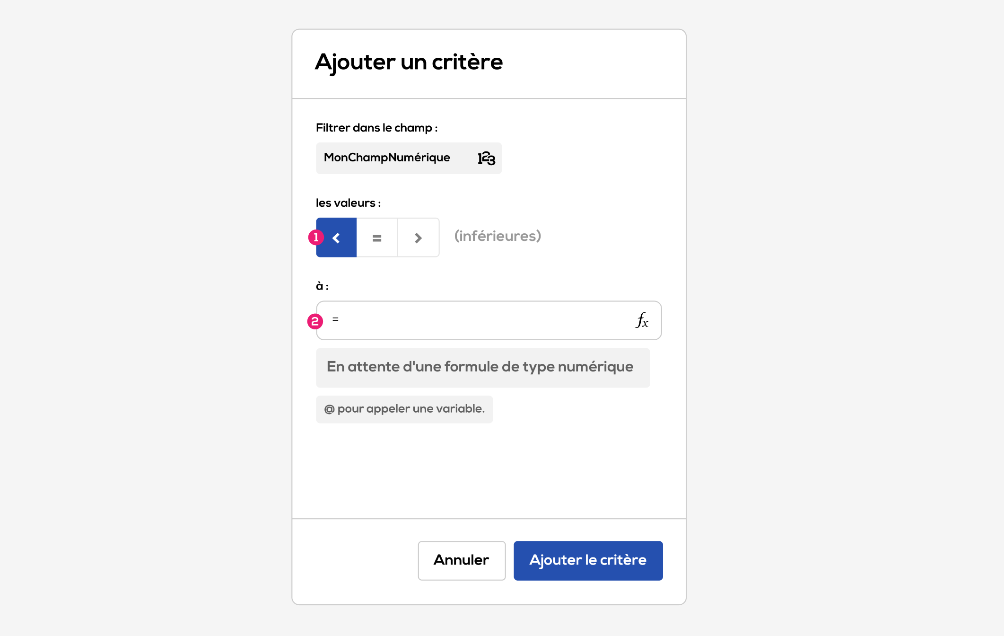Click the '(inférieures)' operator description
Viewport: 1004px width, 636px height.
point(498,236)
